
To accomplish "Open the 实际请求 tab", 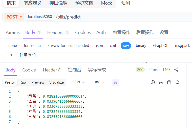I will point(97,70).
